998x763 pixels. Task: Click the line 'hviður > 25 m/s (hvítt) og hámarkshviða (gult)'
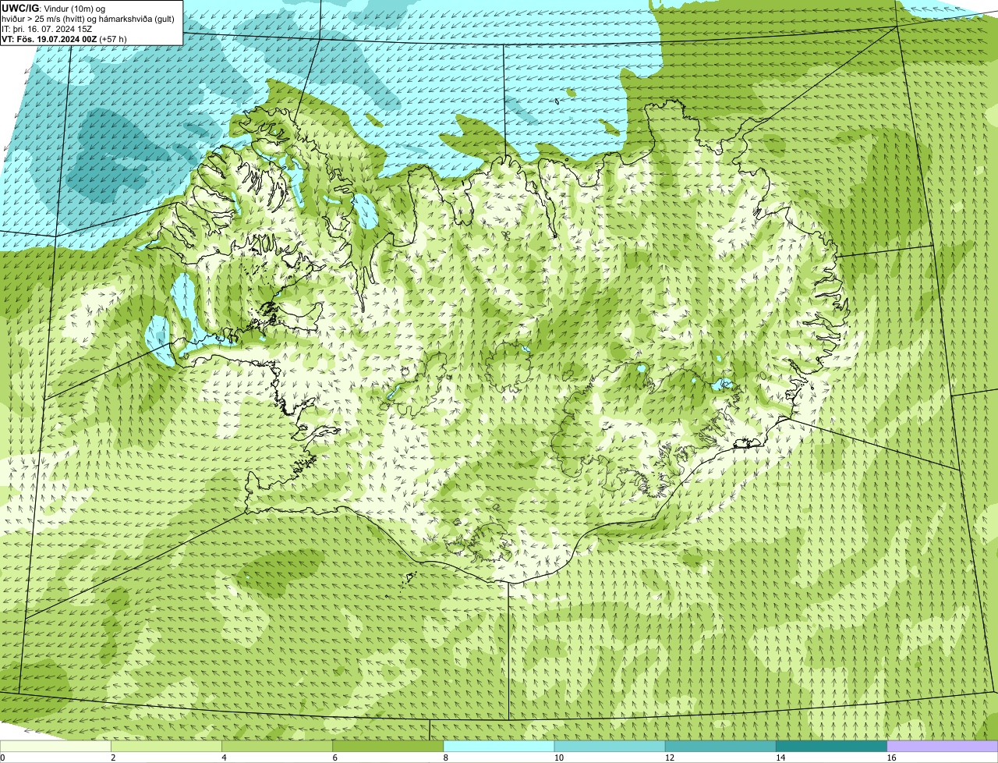88,18
